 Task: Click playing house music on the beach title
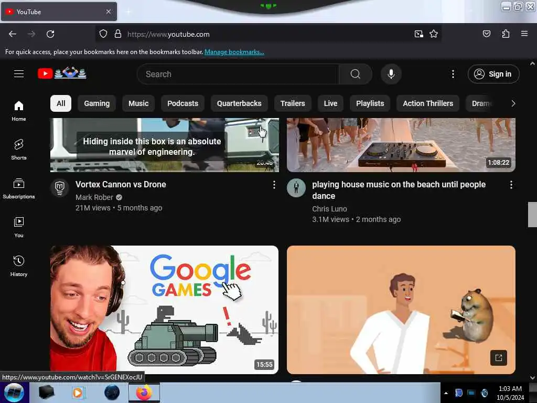(399, 190)
